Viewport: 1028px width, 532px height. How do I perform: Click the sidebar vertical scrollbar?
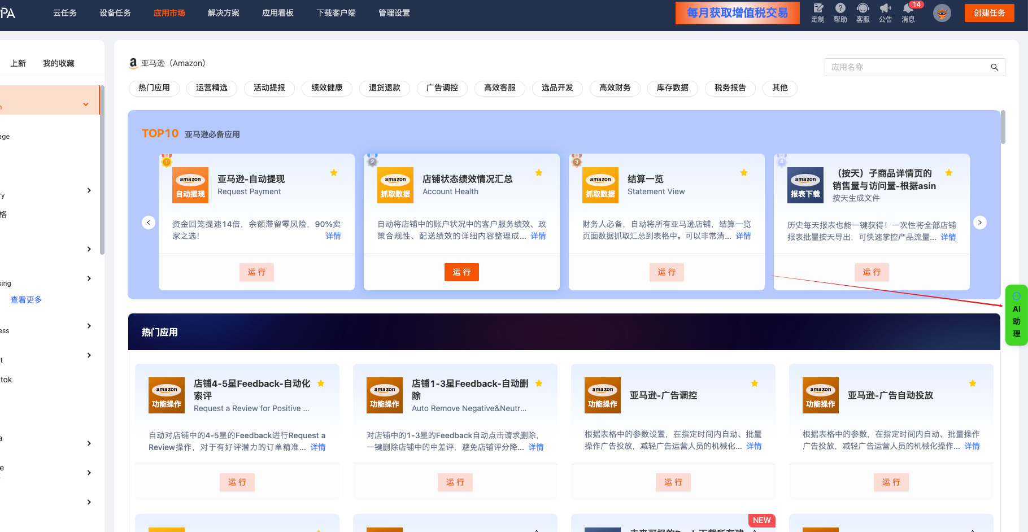pyautogui.click(x=102, y=169)
